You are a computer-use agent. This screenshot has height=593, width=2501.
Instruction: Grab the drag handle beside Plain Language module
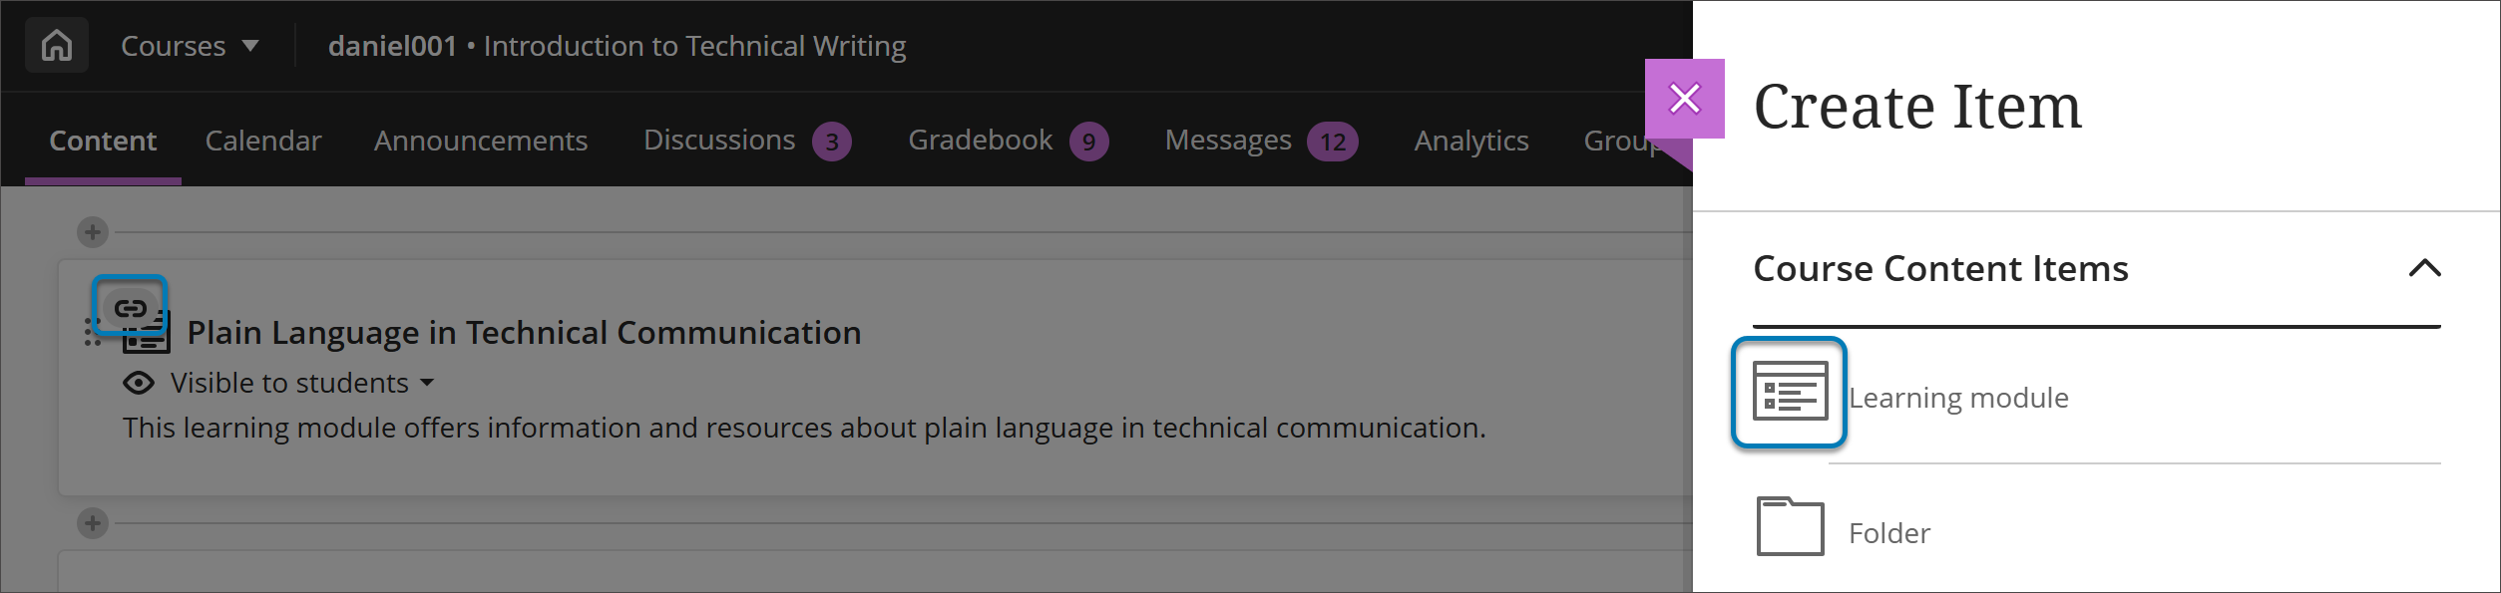93,332
